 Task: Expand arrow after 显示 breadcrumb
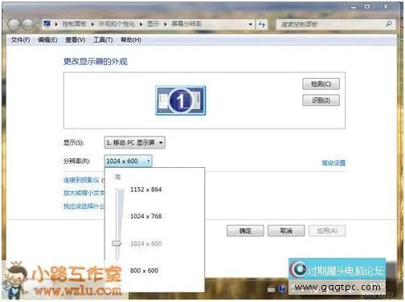(x=166, y=24)
